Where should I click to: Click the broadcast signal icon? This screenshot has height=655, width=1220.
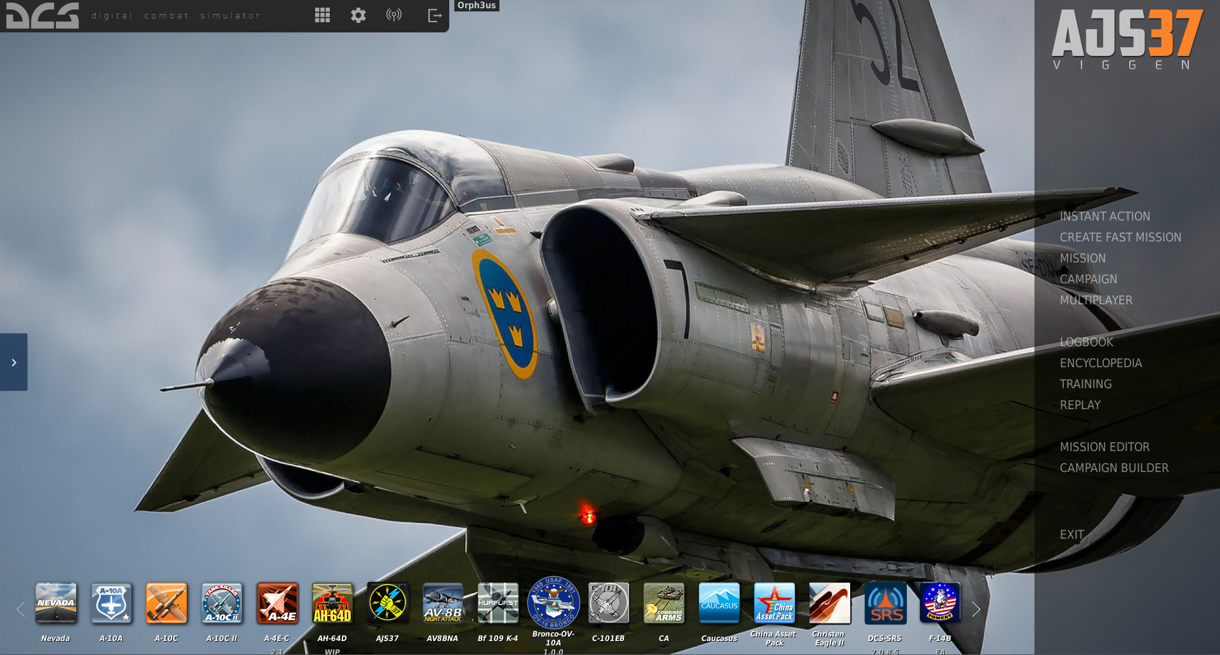point(394,15)
